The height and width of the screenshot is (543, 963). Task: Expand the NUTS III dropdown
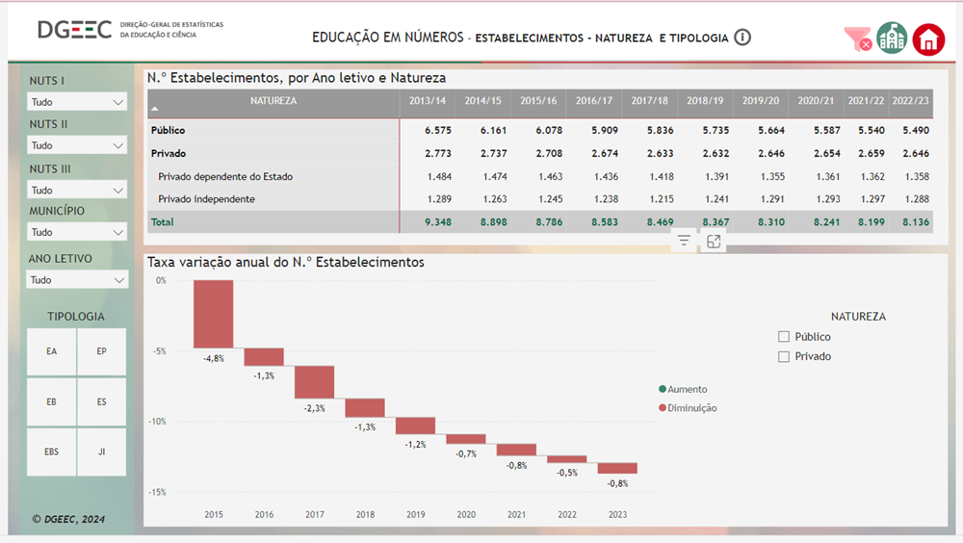(77, 191)
